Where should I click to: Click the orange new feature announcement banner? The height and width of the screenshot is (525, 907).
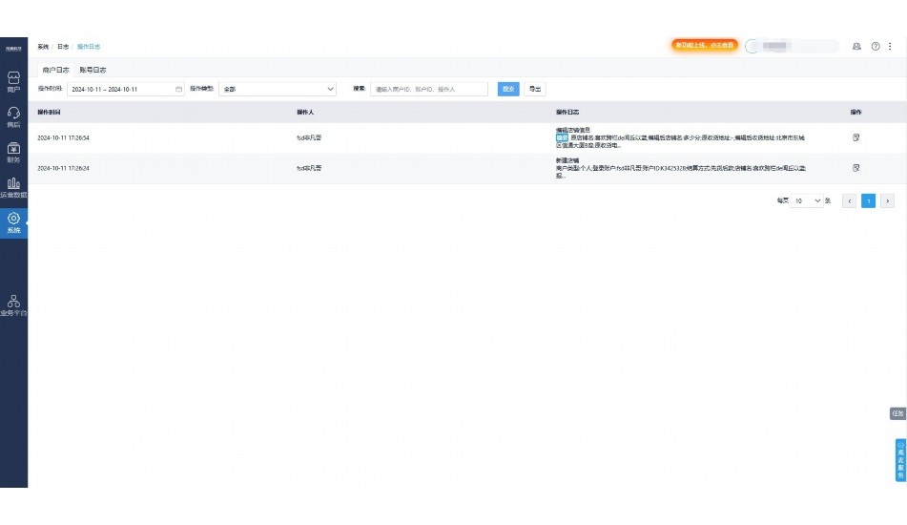(x=704, y=45)
